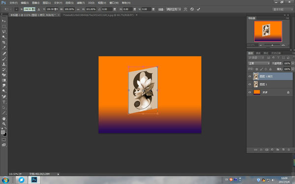Click the X position input field
295x184 pixels.
click(29, 9)
